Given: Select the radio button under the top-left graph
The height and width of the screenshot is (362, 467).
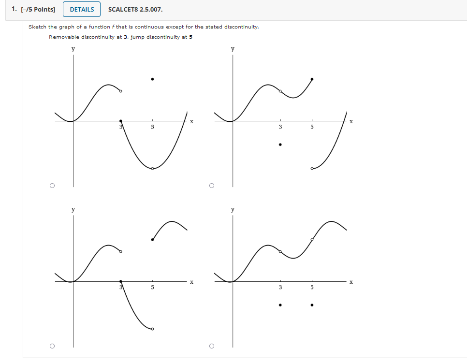Looking at the screenshot, I should (x=52, y=185).
